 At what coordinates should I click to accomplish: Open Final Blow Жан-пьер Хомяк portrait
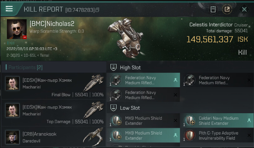[12, 83]
